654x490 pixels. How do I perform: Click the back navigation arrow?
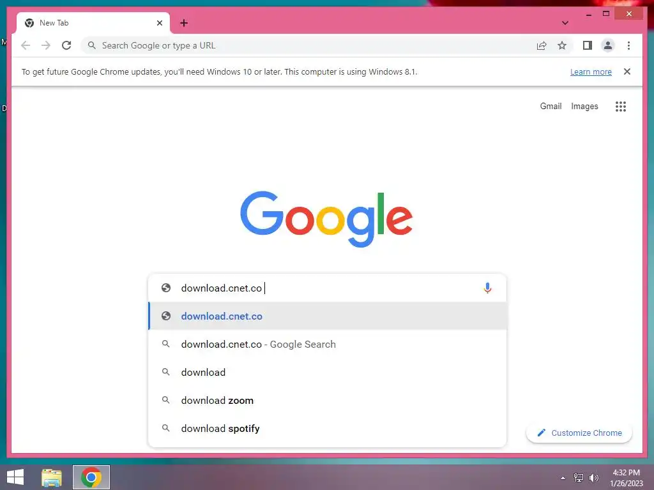pyautogui.click(x=26, y=45)
